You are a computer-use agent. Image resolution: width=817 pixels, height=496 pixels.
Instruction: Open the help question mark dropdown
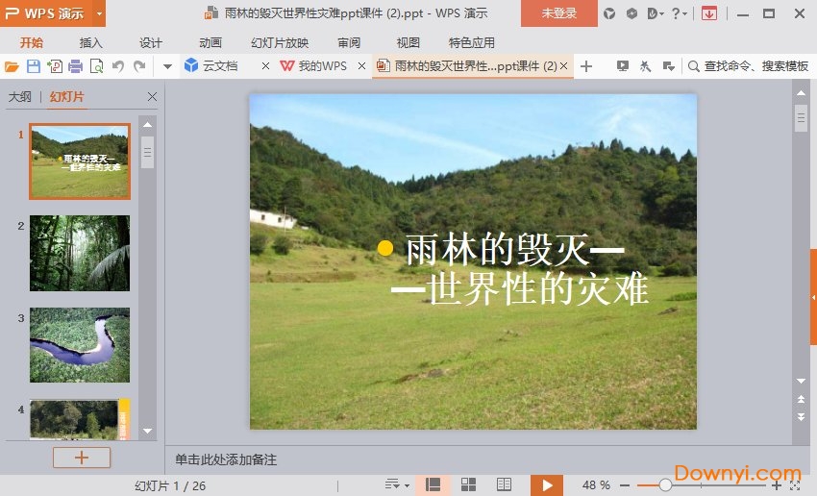pyautogui.click(x=679, y=13)
